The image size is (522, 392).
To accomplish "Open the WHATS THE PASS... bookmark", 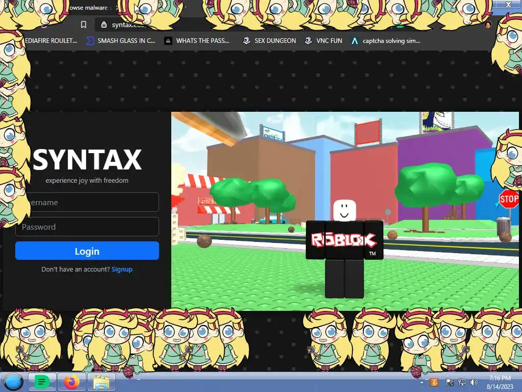I will point(197,41).
